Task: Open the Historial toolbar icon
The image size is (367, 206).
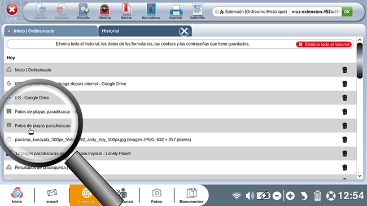Action: (x=104, y=11)
